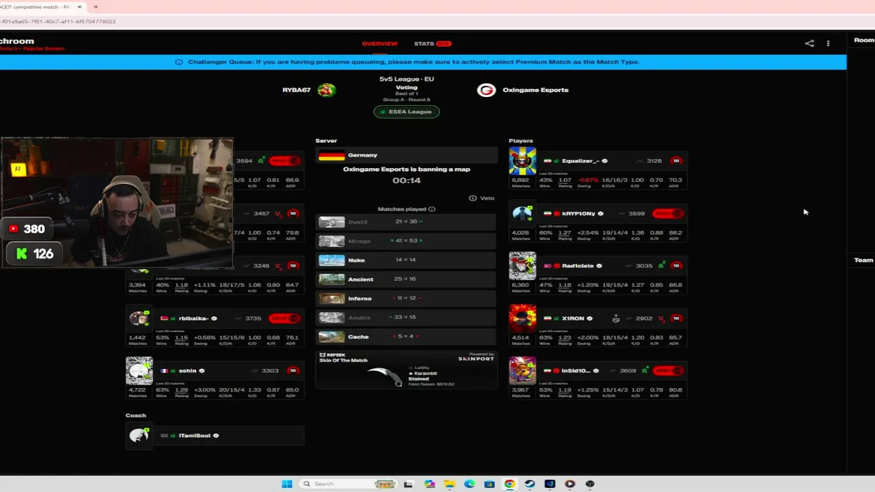
Task: Open the three-dot more options menu
Action: tap(828, 43)
